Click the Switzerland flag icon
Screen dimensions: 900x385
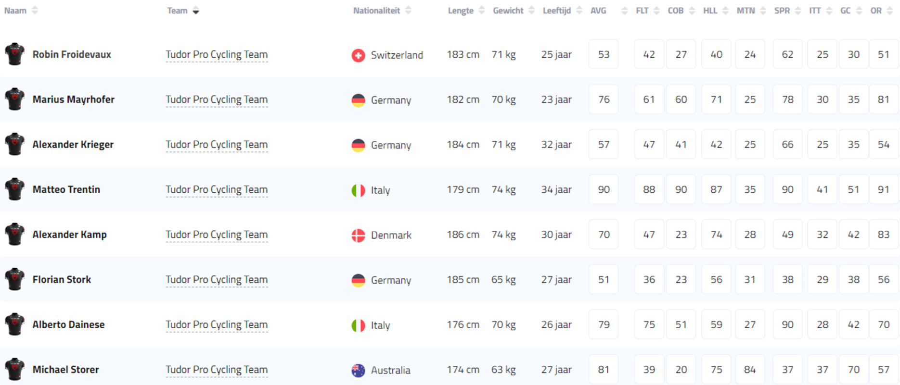[358, 55]
